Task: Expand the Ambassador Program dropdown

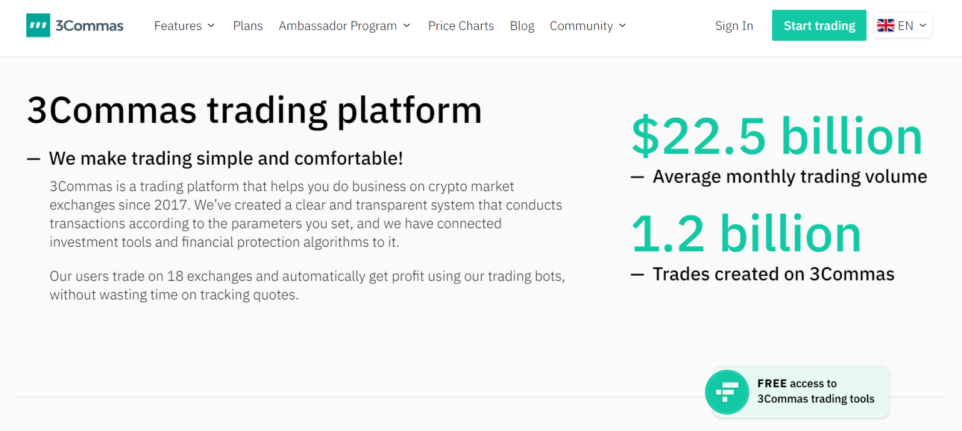Action: coord(344,26)
